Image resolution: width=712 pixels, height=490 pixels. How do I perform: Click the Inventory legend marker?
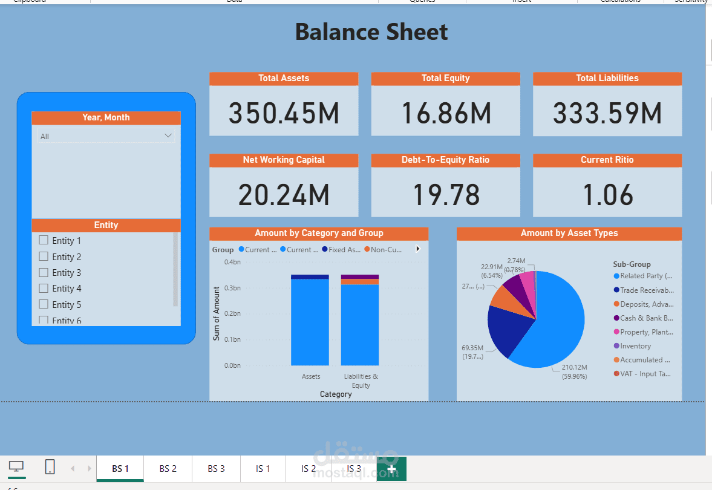[616, 346]
